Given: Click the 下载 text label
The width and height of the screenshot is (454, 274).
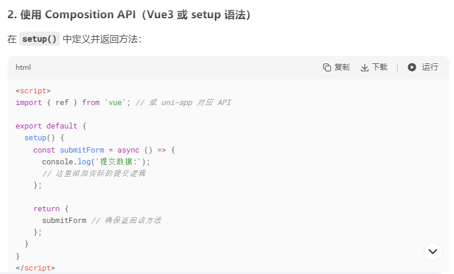Looking at the screenshot, I should point(379,67).
